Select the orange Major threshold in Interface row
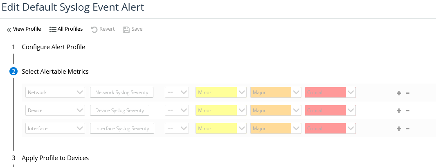 [271, 129]
